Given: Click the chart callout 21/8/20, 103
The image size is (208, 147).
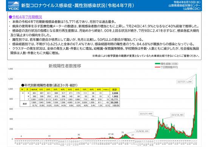Looking at the screenshot, I should pos(142,131).
